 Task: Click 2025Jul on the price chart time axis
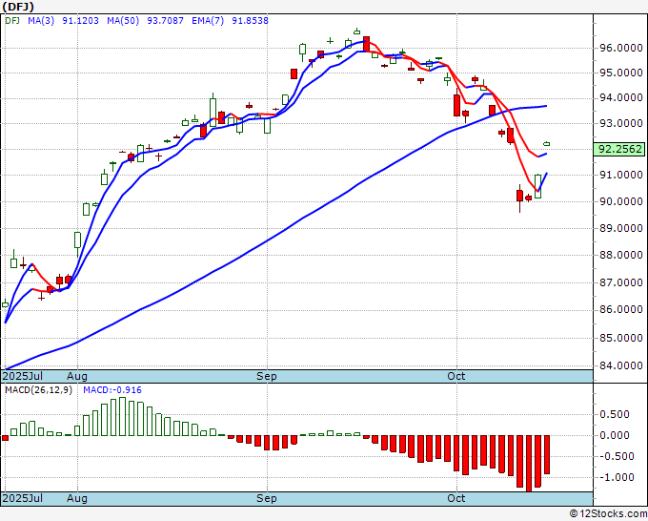(22, 376)
